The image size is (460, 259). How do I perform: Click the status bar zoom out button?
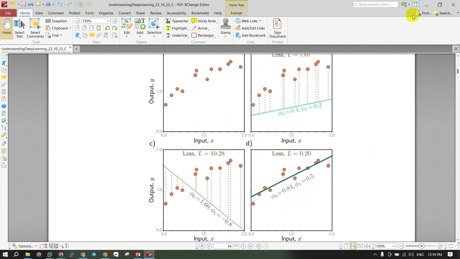point(401,246)
